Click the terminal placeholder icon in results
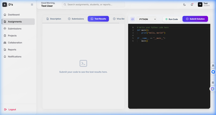 click(x=83, y=63)
